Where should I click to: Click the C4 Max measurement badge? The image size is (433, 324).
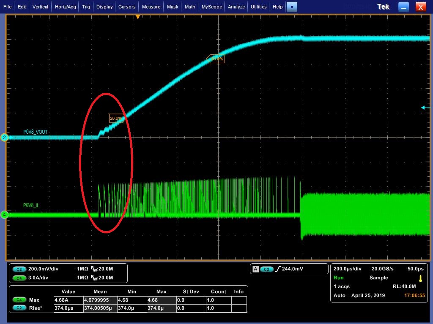click(19, 300)
